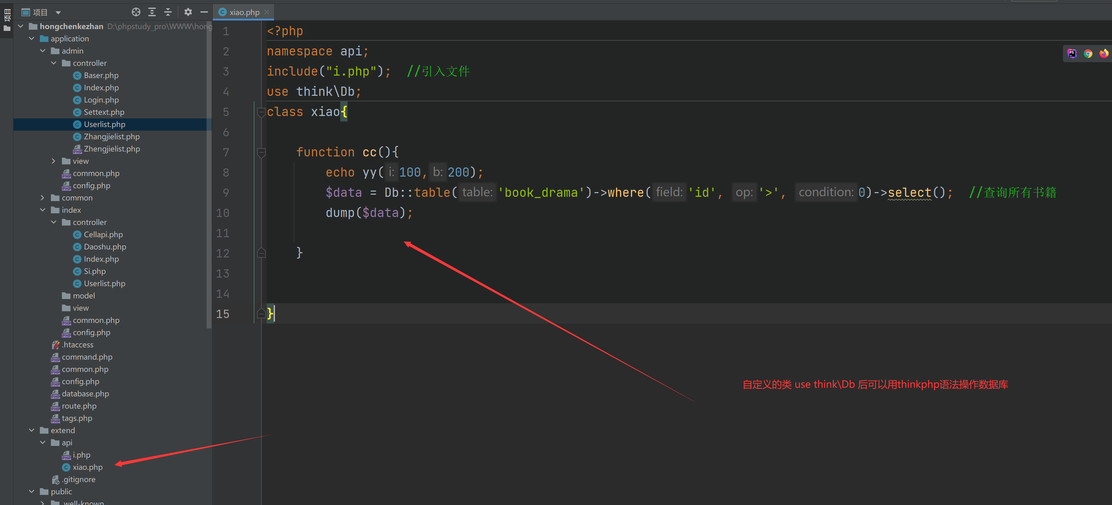Switch to the xiao.php editor tab
This screenshot has height=505, width=1112.
tap(244, 12)
